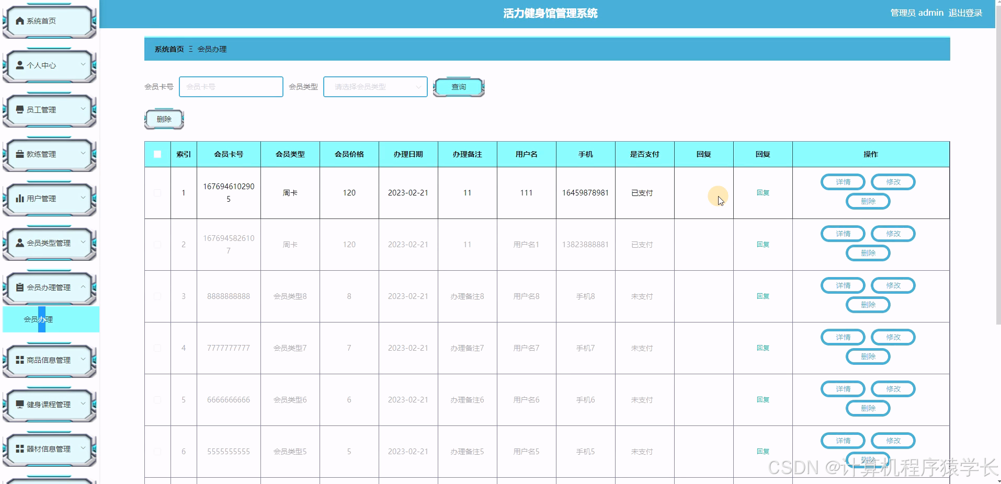Click the home icon beside 系统首页
The width and height of the screenshot is (1001, 484).
coord(20,21)
